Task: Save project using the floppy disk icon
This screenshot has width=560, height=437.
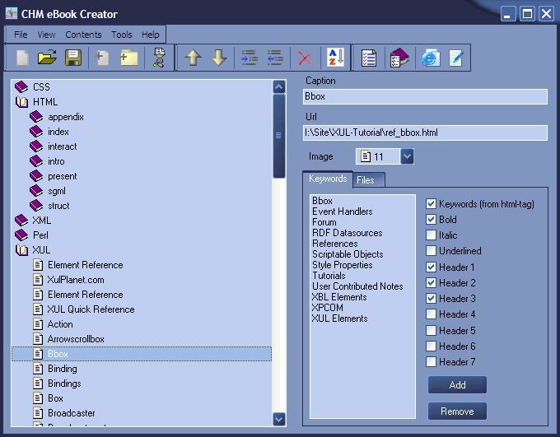Action: tap(72, 58)
